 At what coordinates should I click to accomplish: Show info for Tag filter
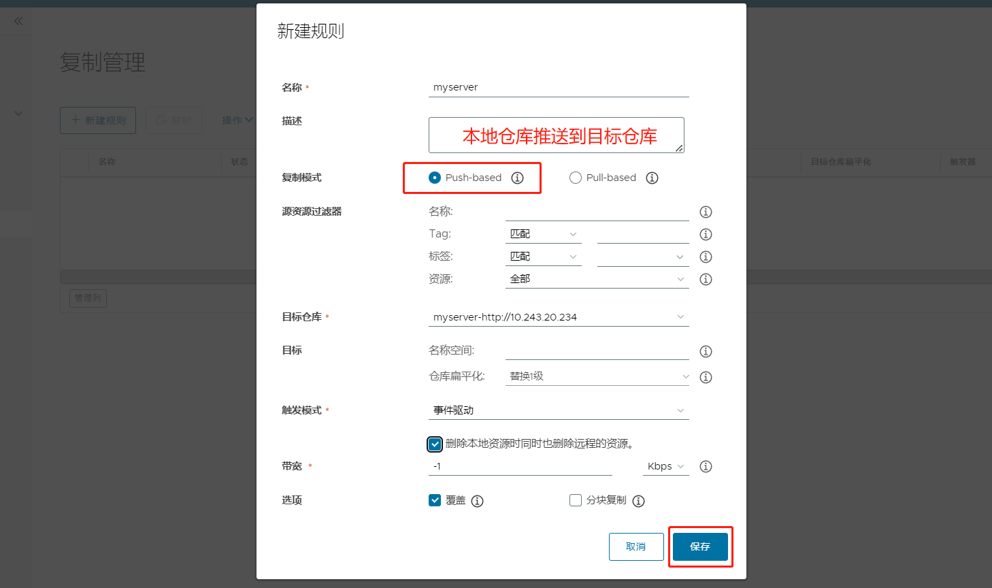point(706,234)
